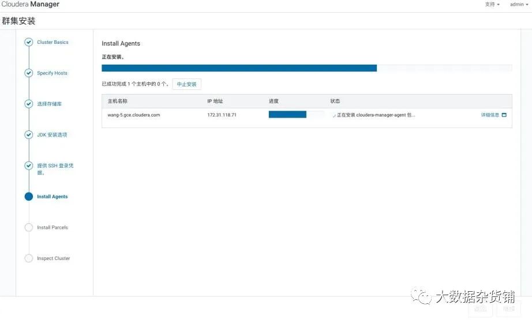Click the 状态 column header

335,101
